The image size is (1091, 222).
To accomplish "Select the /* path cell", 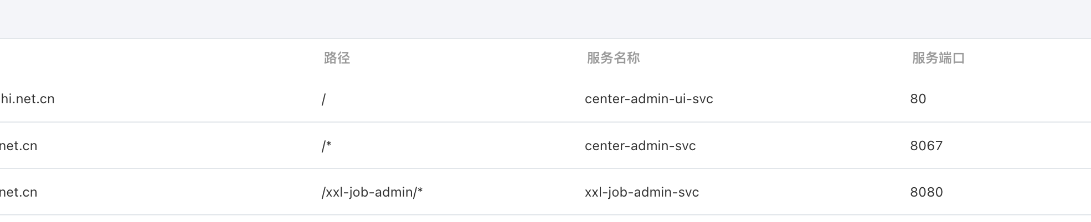I will coord(326,146).
